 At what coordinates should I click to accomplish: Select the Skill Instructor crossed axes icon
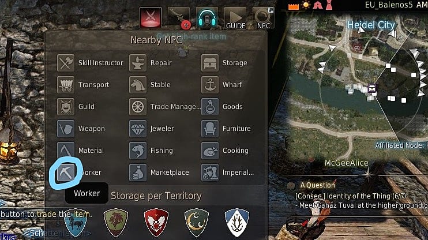point(66,63)
